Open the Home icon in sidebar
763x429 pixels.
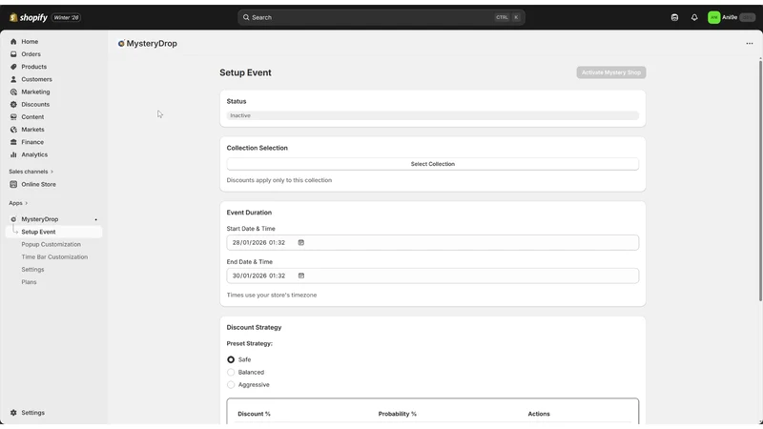[x=13, y=42]
